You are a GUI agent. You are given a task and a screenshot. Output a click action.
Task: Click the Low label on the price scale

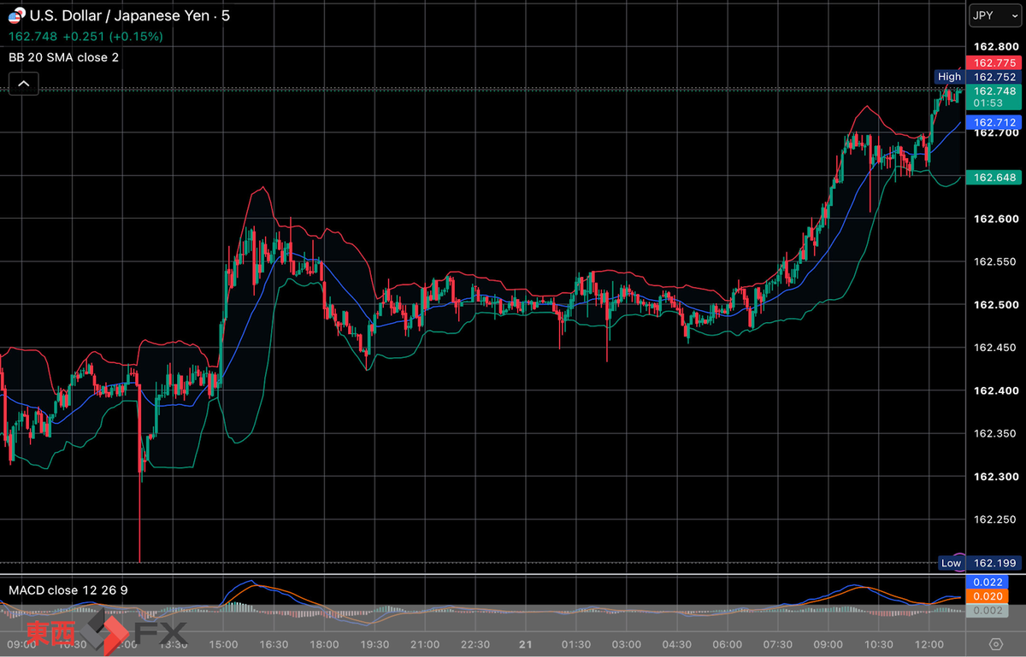(x=951, y=563)
